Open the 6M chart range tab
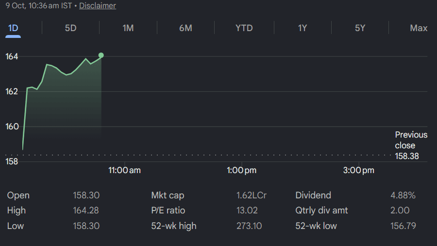Viewport: 437px width, 246px height. [x=185, y=28]
